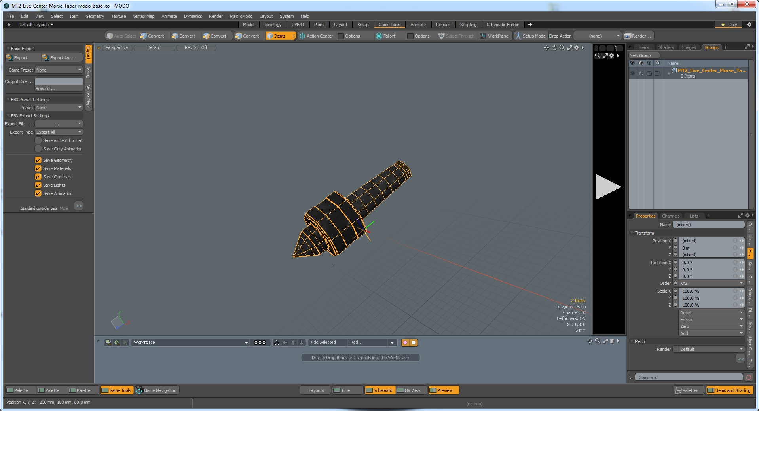
Task: Open Mesh Render Default dropdown
Action: [x=712, y=349]
